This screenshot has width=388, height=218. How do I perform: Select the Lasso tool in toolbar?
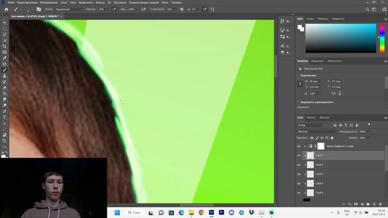(4, 35)
